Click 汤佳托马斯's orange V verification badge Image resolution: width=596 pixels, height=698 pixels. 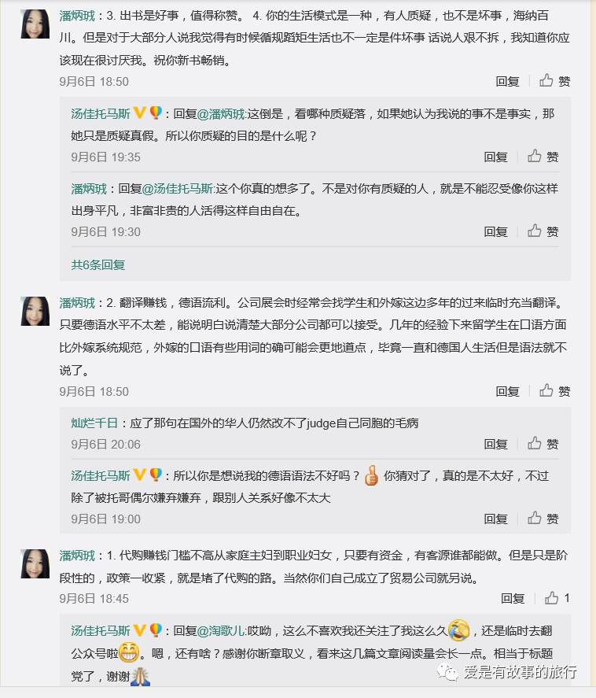tap(138, 113)
